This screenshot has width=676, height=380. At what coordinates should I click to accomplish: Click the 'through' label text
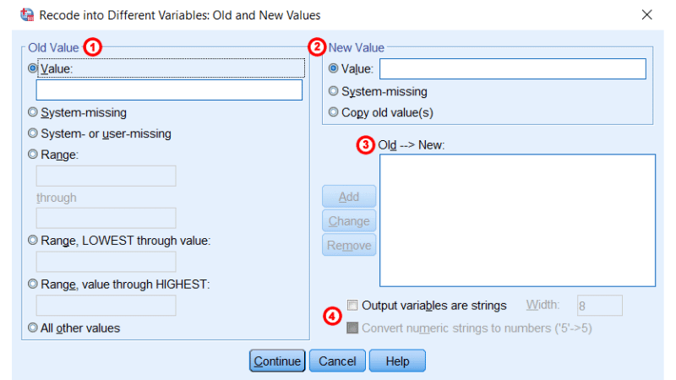click(x=57, y=198)
